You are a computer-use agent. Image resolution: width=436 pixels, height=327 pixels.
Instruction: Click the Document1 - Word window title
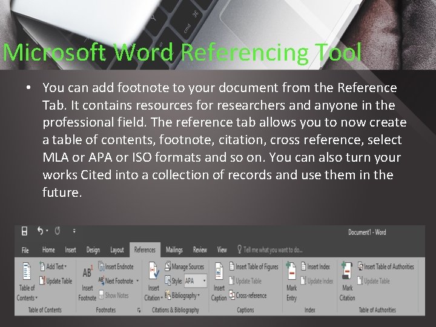pyautogui.click(x=367, y=232)
